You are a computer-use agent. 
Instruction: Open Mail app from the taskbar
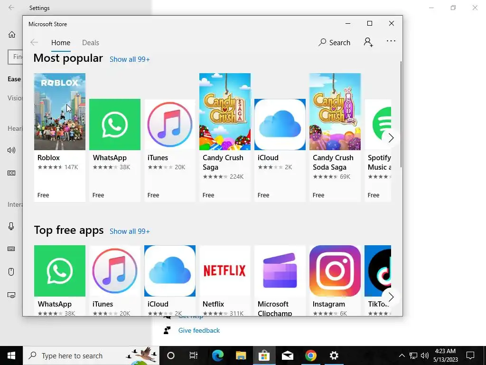[x=287, y=355]
